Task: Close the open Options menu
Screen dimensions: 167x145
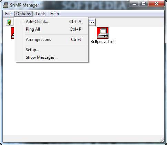Action: tap(23, 14)
